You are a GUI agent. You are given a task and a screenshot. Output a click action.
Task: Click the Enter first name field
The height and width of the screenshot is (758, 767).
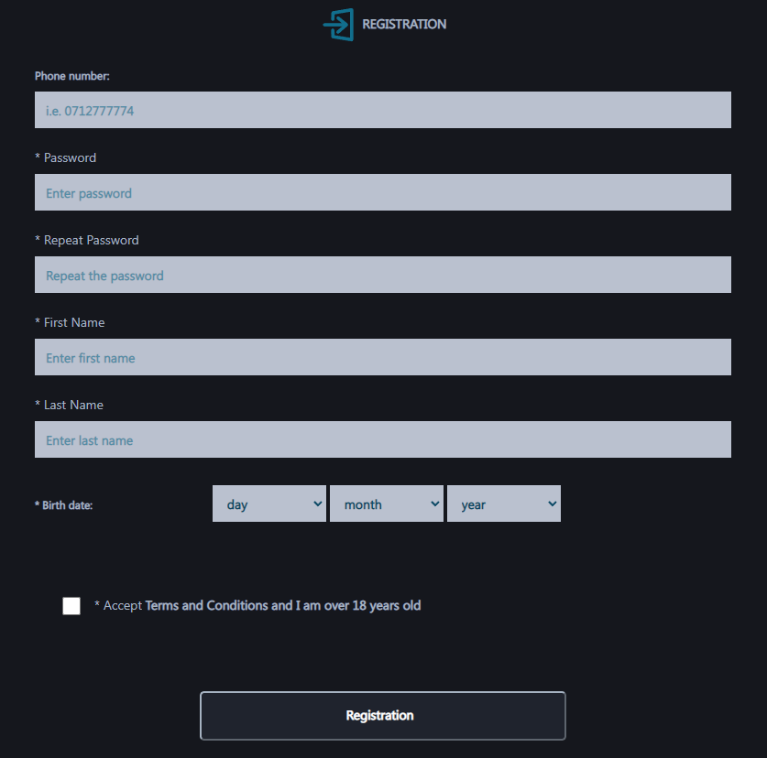point(382,357)
